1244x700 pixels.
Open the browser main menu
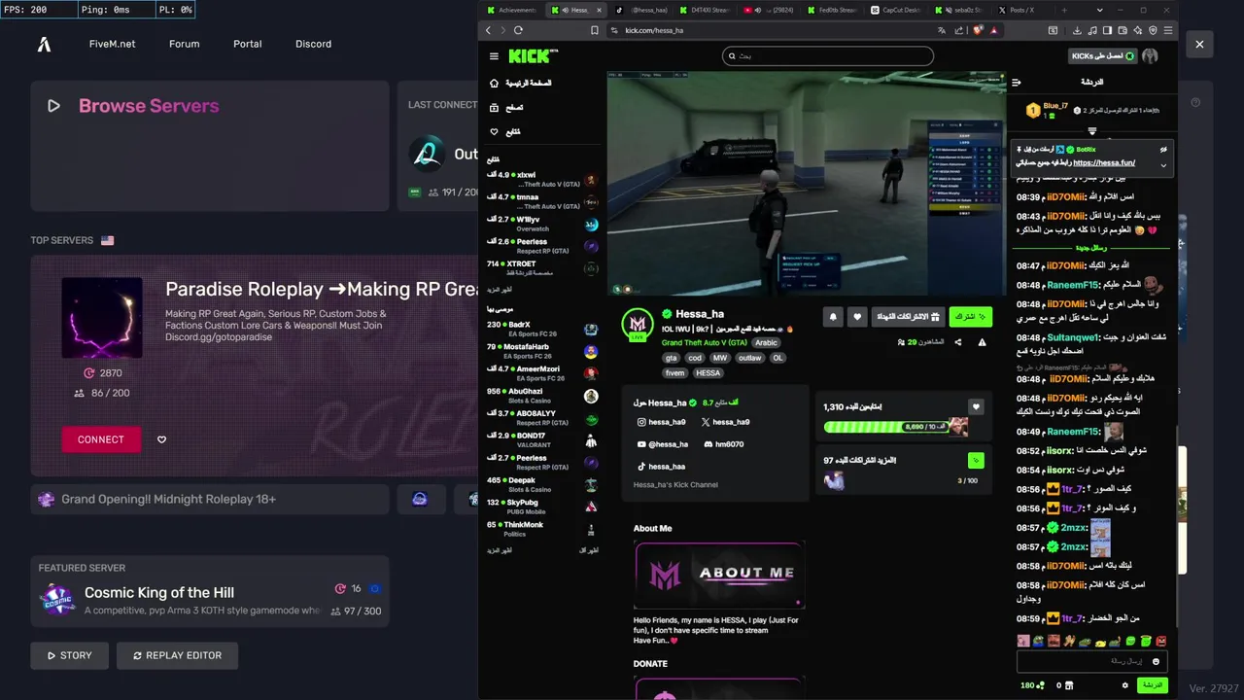coord(1168,30)
